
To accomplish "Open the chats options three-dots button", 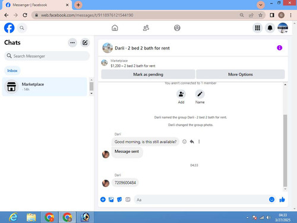I will (72, 43).
